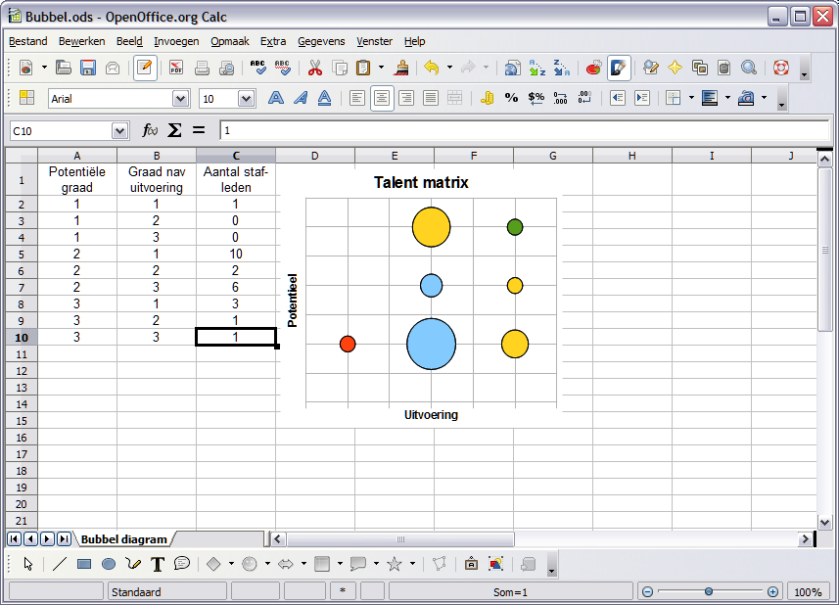The height and width of the screenshot is (605, 839).
Task: Select the Ellipse drawing tool
Action: (x=109, y=564)
